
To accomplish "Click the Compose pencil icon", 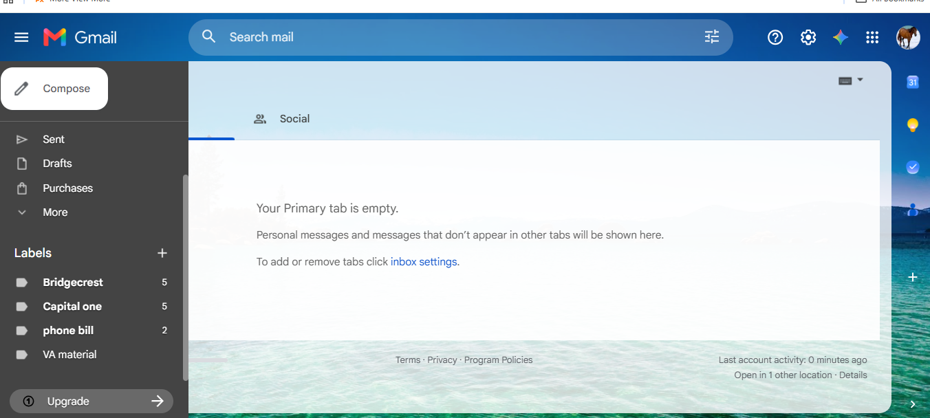I will pyautogui.click(x=21, y=89).
